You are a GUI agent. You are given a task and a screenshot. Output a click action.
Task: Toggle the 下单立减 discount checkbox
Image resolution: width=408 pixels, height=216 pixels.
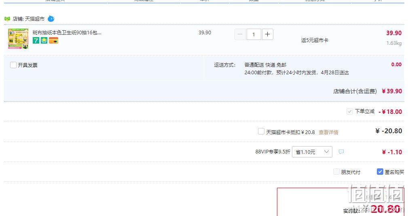(349, 111)
